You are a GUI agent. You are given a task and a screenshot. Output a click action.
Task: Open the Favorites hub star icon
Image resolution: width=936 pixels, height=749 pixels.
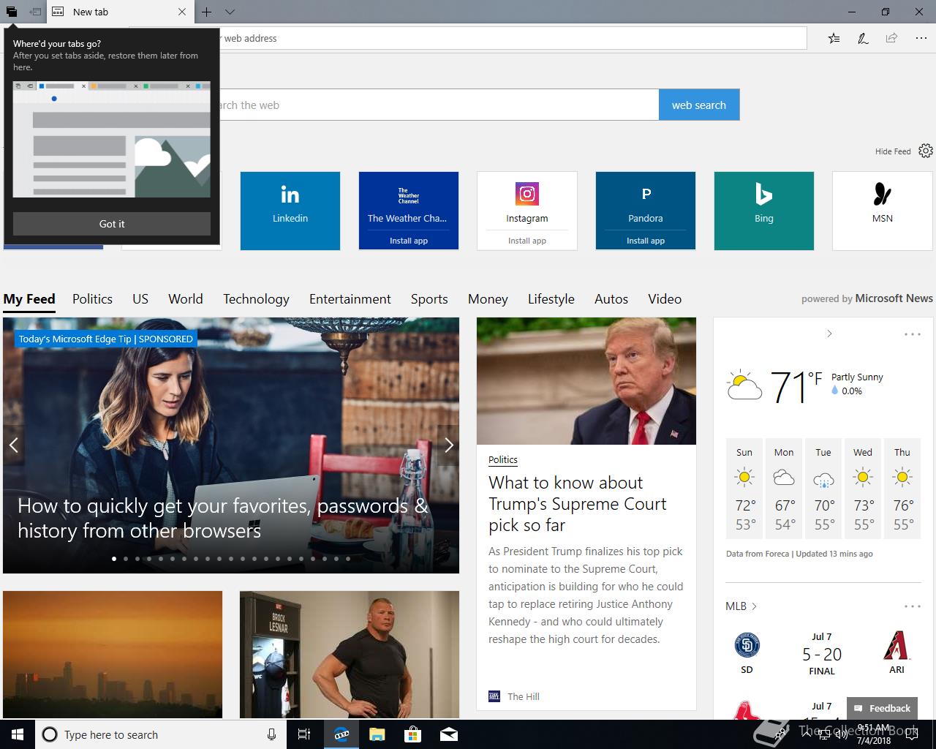[x=834, y=38]
